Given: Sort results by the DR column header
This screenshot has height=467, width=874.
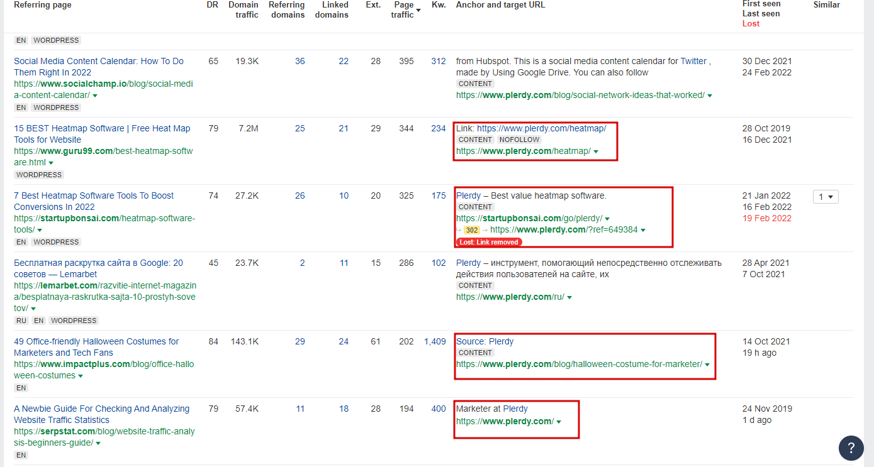Looking at the screenshot, I should point(212,5).
